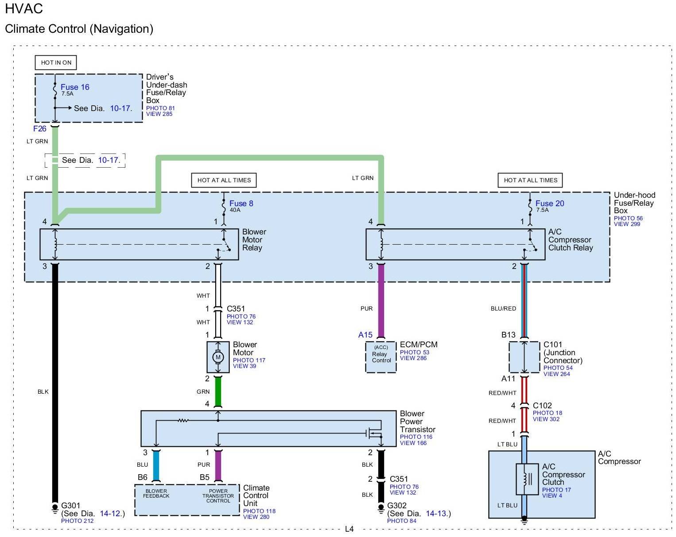Viewport: 676px width, 537px height.
Task: Follow the F26 connector link
Action: pyautogui.click(x=40, y=129)
